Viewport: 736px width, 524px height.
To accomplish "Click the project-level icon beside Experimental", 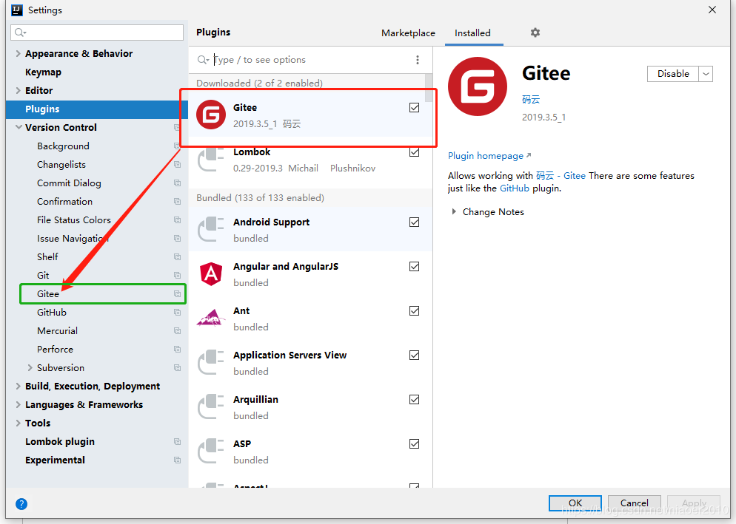I will 177,460.
